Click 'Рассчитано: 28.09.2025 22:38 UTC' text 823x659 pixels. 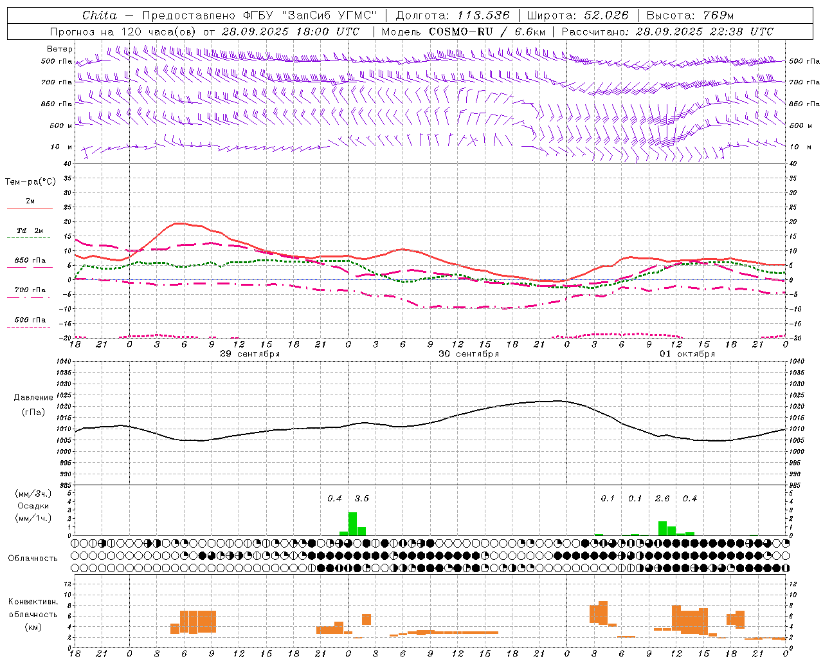(667, 32)
